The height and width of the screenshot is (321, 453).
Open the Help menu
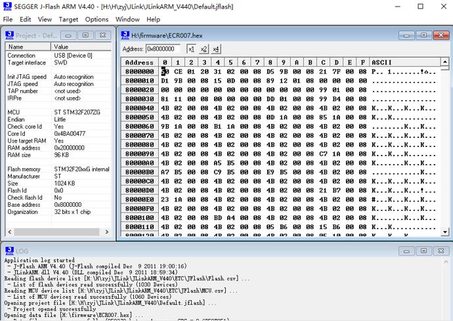pyautogui.click(x=154, y=19)
